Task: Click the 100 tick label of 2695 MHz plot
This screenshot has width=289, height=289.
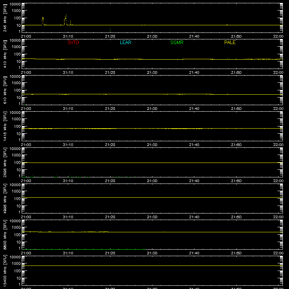Action: pos(17,163)
